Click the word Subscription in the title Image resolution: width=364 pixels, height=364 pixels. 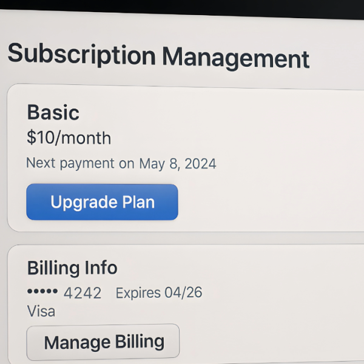(81, 54)
